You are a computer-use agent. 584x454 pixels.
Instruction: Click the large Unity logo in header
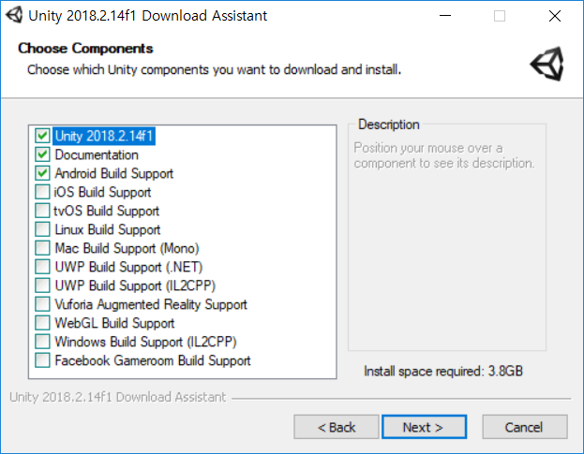[x=547, y=64]
